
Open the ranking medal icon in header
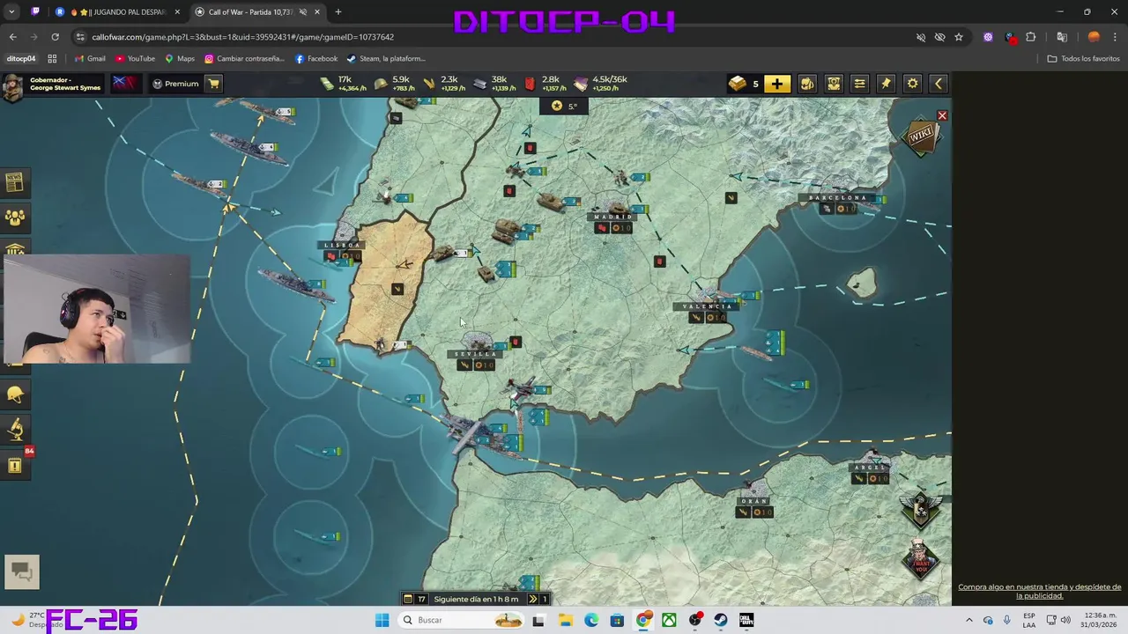tap(834, 84)
